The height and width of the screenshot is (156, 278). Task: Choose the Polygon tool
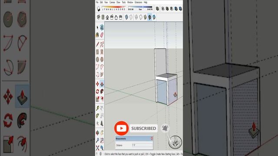pos(102,59)
